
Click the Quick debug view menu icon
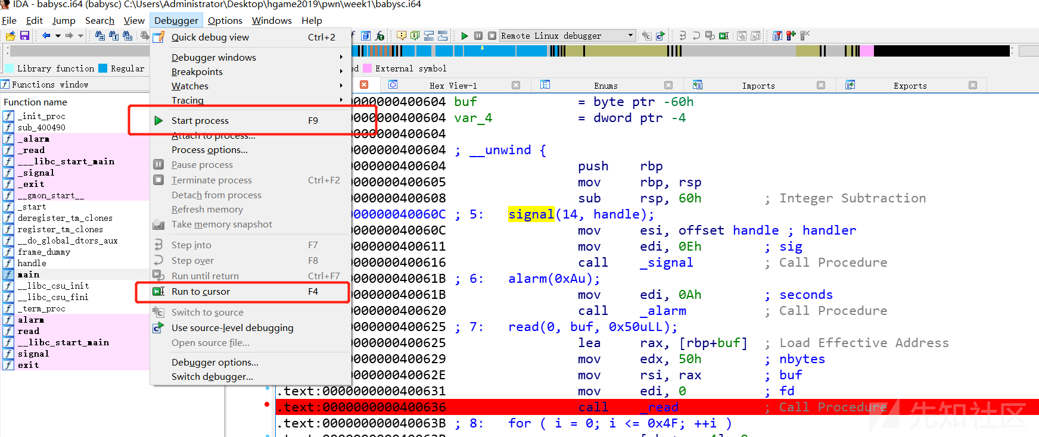158,37
